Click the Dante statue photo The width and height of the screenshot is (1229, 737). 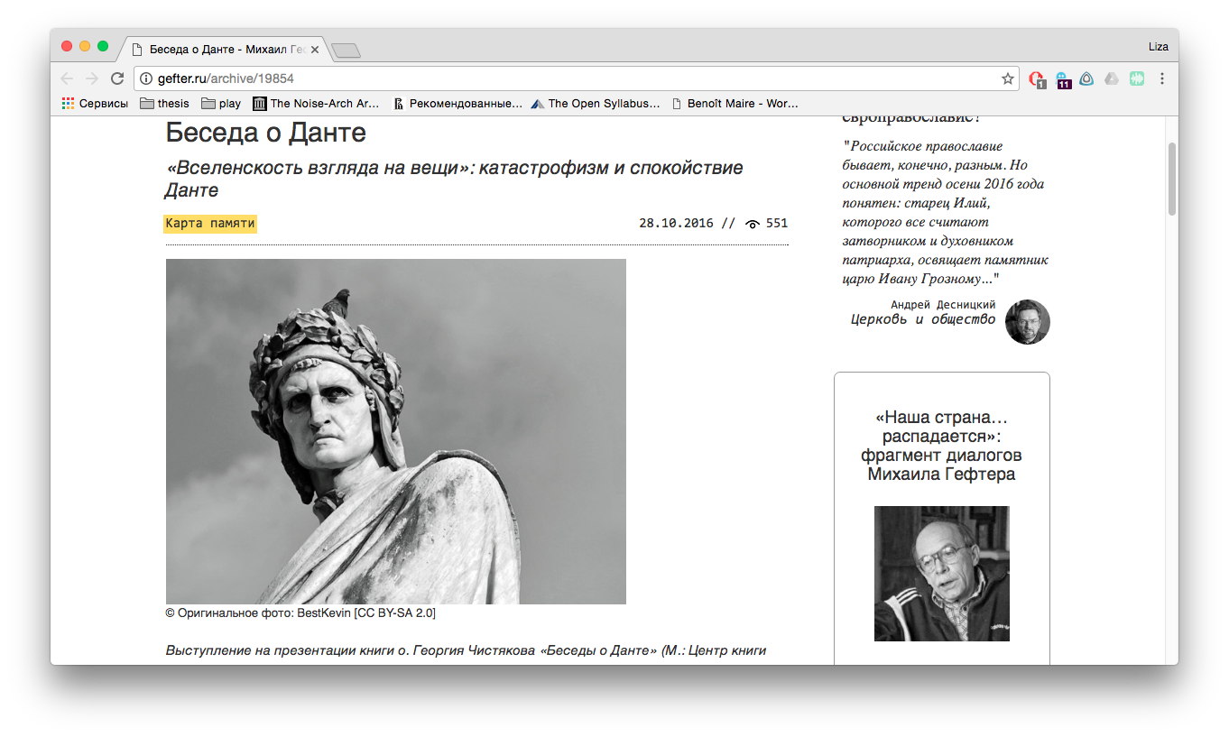395,431
